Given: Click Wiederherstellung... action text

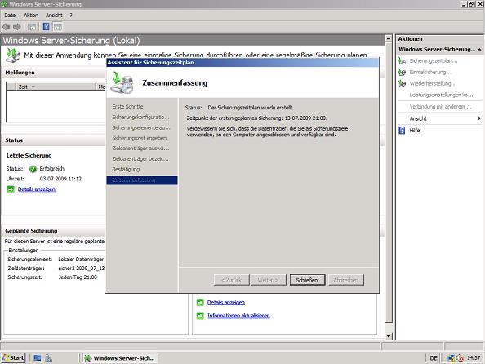Looking at the screenshot, I should pos(433,83).
